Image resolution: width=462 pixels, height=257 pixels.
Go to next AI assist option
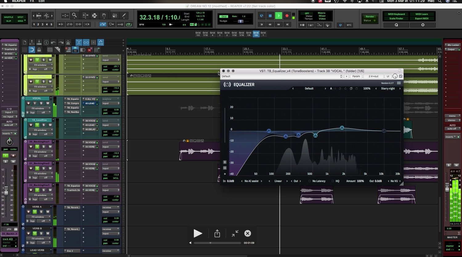point(261,181)
